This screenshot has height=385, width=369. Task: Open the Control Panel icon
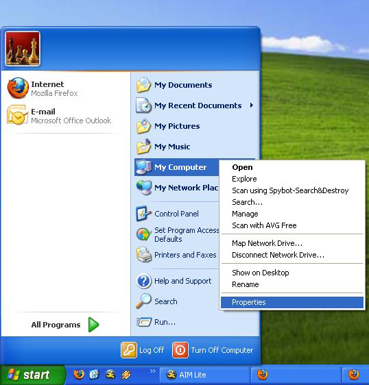[143, 214]
